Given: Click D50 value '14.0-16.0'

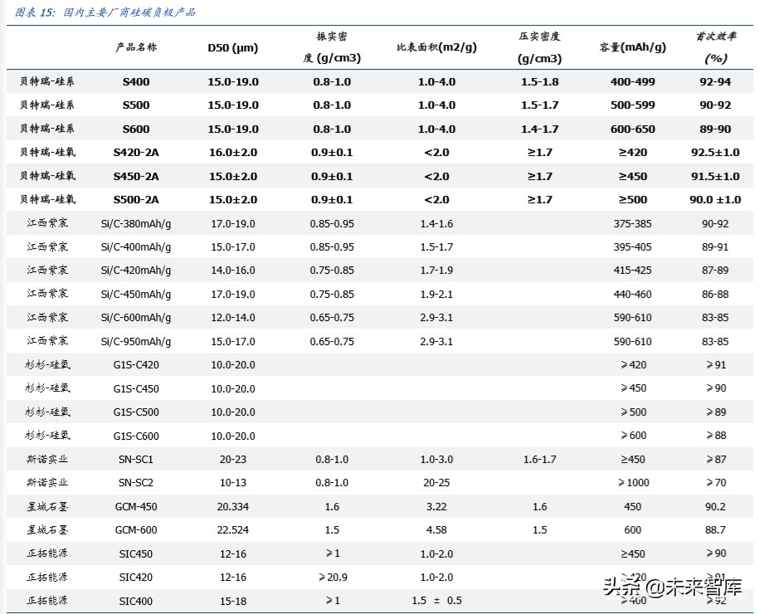Looking at the screenshot, I should click(x=233, y=270).
